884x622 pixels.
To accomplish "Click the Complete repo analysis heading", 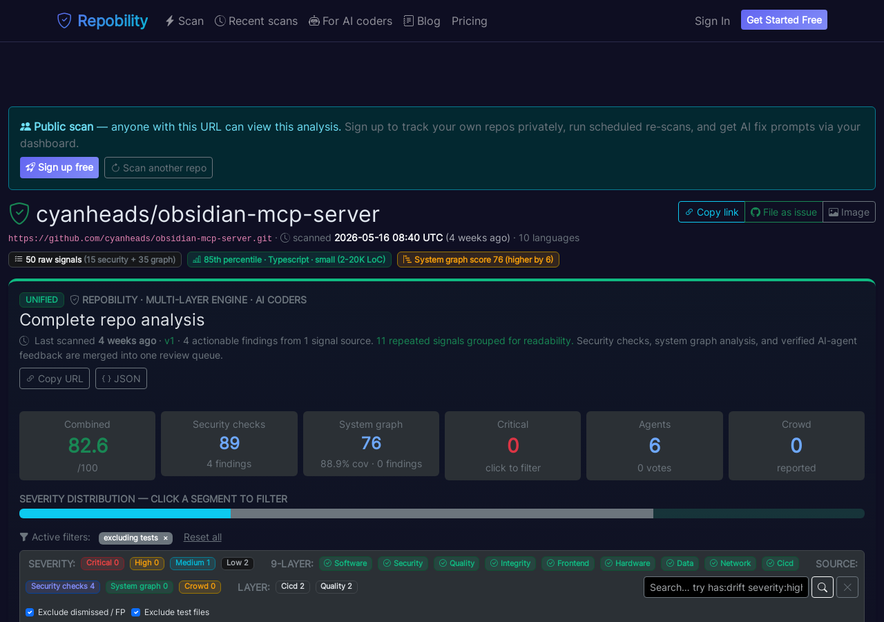I will tap(112, 320).
